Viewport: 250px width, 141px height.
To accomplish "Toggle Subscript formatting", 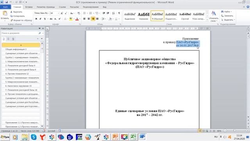I will coord(55,19).
